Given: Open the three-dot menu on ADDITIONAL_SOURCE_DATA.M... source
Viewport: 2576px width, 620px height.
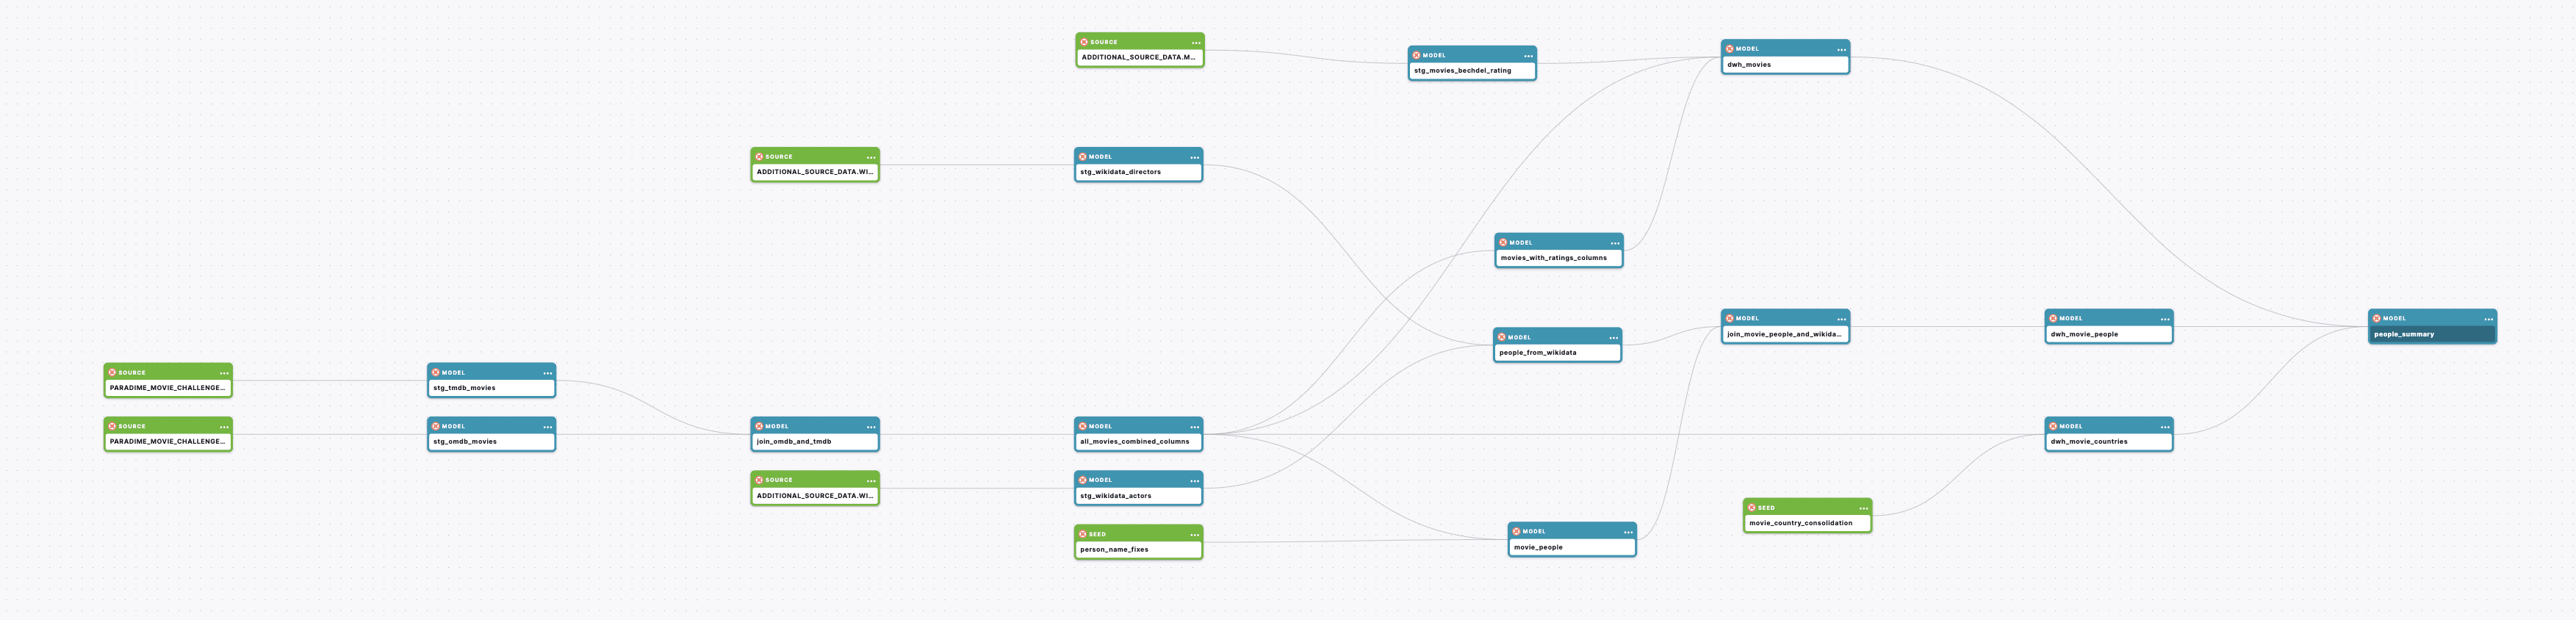Looking at the screenshot, I should (x=1196, y=43).
